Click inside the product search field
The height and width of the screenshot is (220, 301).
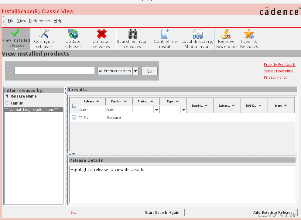[x=54, y=71]
